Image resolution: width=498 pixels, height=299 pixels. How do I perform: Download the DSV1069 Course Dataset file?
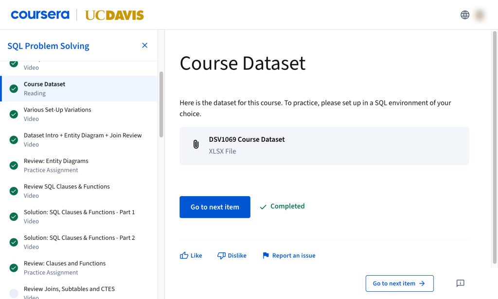(x=324, y=146)
